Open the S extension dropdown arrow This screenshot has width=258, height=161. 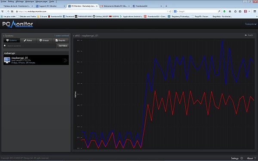[249, 11]
